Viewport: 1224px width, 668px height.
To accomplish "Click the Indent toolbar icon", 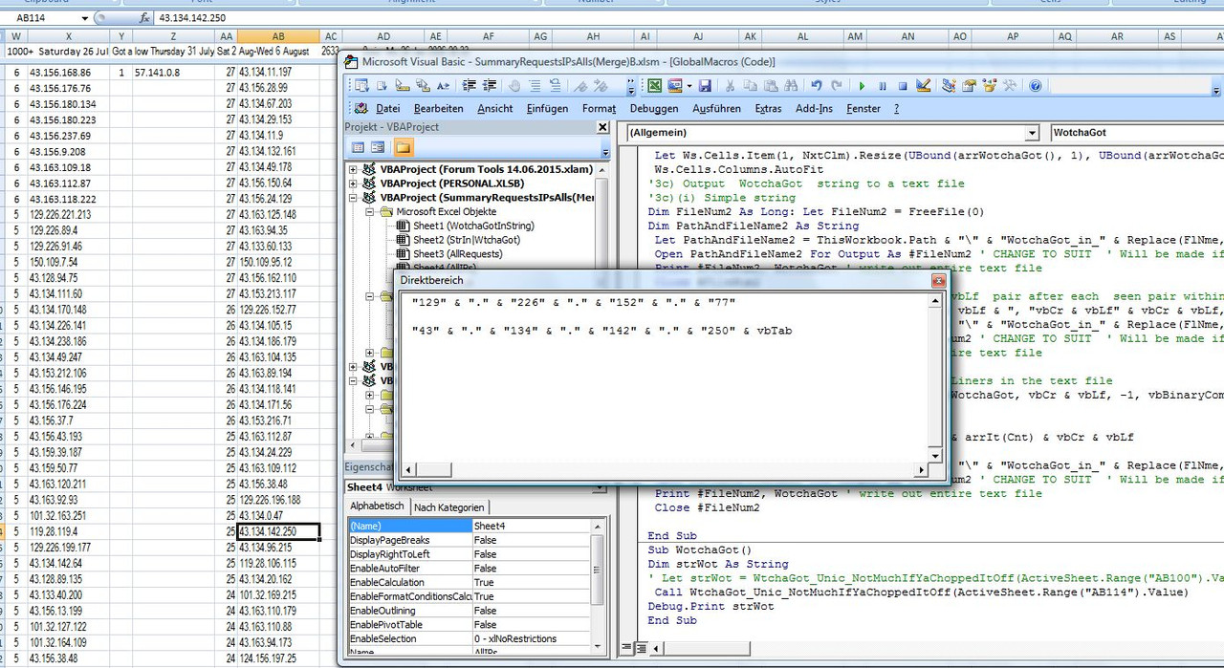I will pyautogui.click(x=470, y=86).
